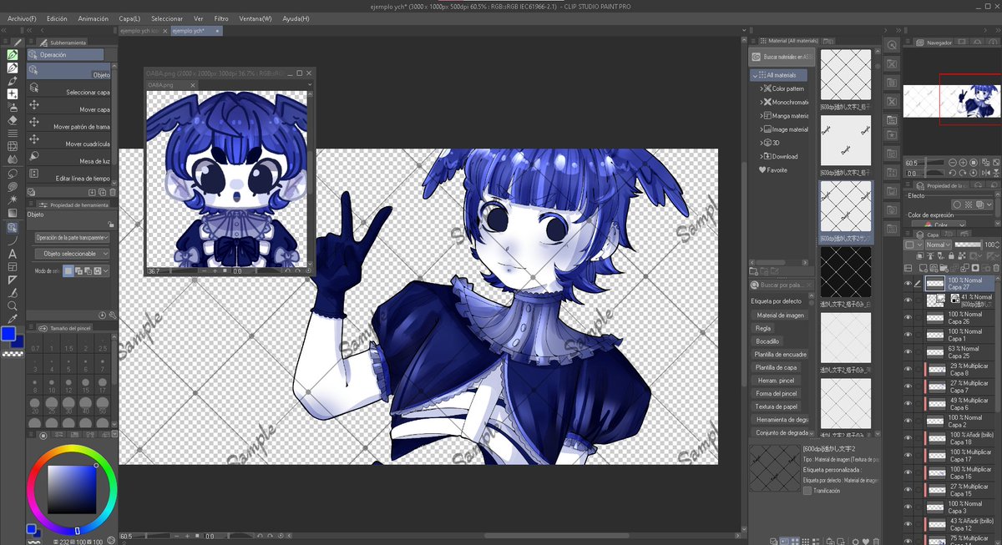Viewport: 1002px width, 545px height.
Task: Hide layer Capa 26
Action: tap(908, 318)
